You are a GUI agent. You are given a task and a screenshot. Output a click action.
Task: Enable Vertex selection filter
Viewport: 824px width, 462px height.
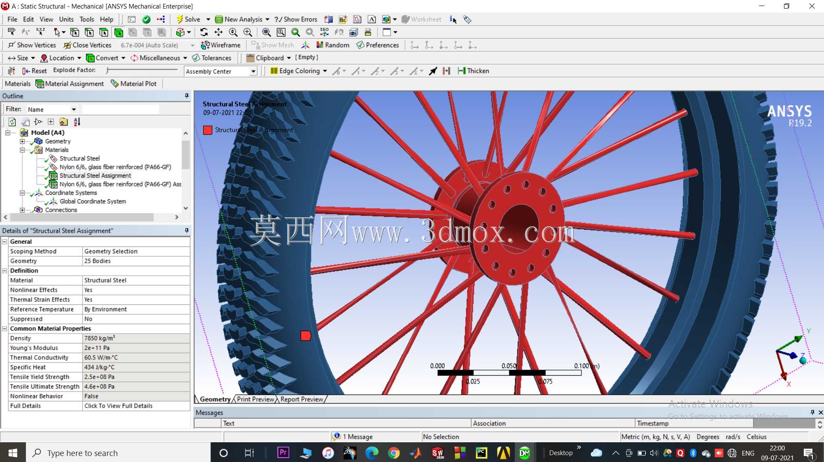pos(74,32)
